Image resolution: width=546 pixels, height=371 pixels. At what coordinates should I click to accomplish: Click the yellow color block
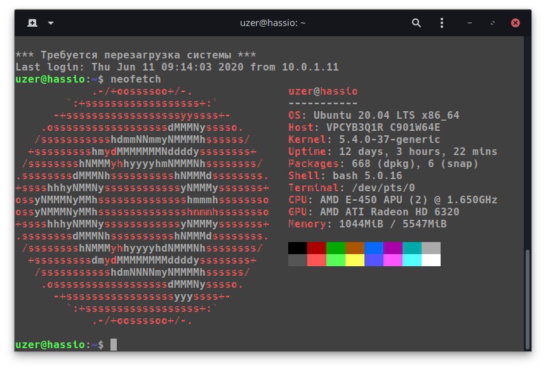(355, 260)
